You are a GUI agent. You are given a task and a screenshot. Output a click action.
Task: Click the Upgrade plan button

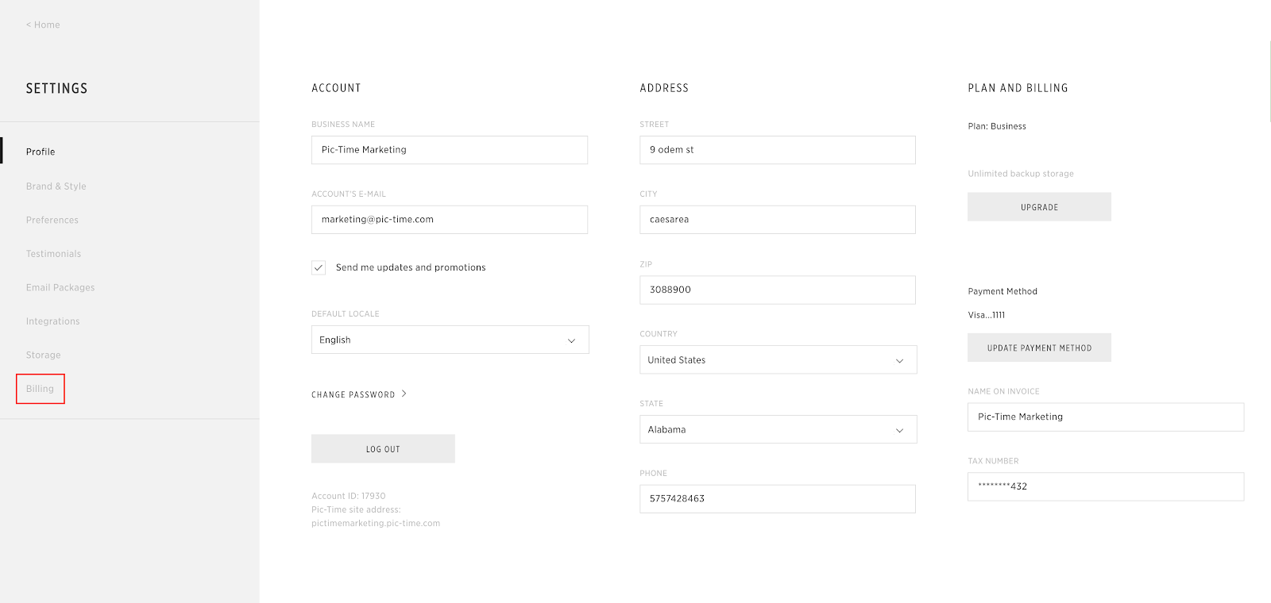pos(1039,207)
